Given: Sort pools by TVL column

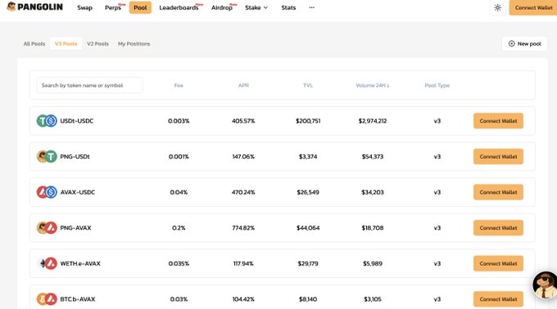Looking at the screenshot, I should pos(308,85).
